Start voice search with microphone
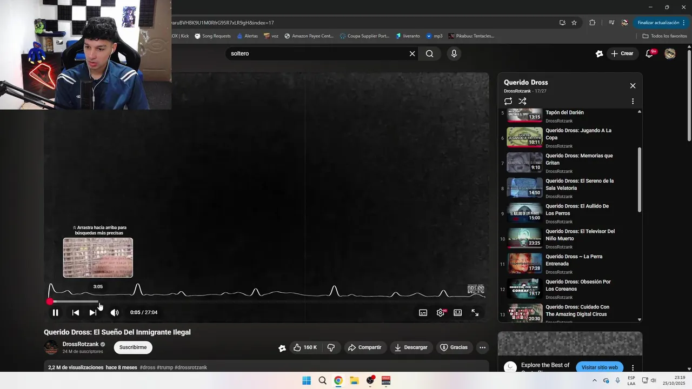The height and width of the screenshot is (389, 692). pyautogui.click(x=454, y=53)
